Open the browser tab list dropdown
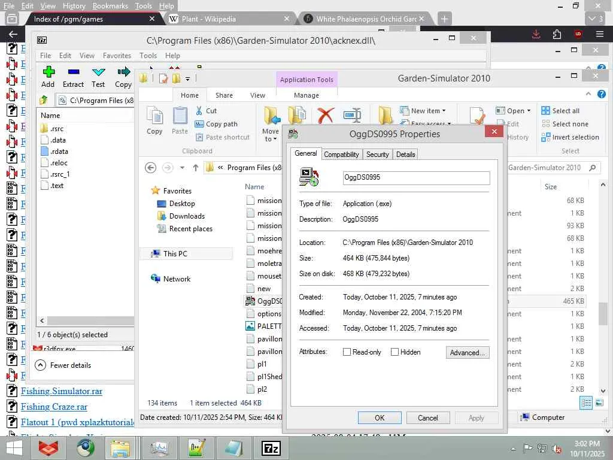Viewport: 613px width, 460px height. coord(596,19)
